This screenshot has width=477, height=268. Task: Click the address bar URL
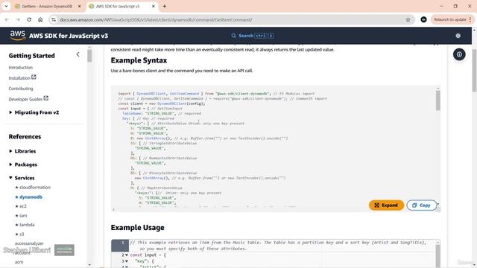tap(156, 20)
